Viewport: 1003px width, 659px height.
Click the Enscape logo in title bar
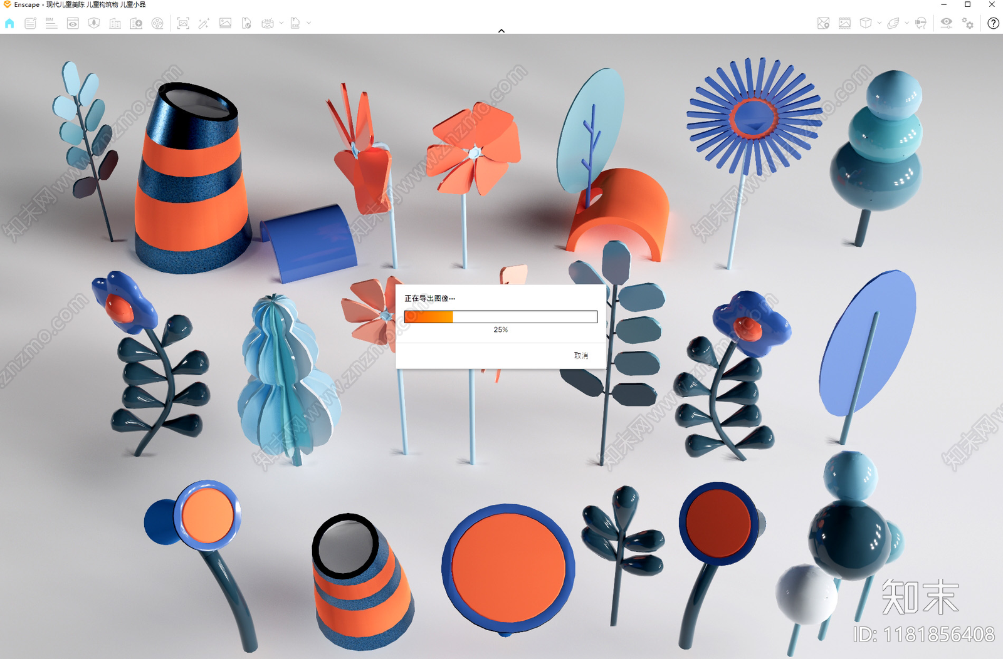tap(7, 4)
